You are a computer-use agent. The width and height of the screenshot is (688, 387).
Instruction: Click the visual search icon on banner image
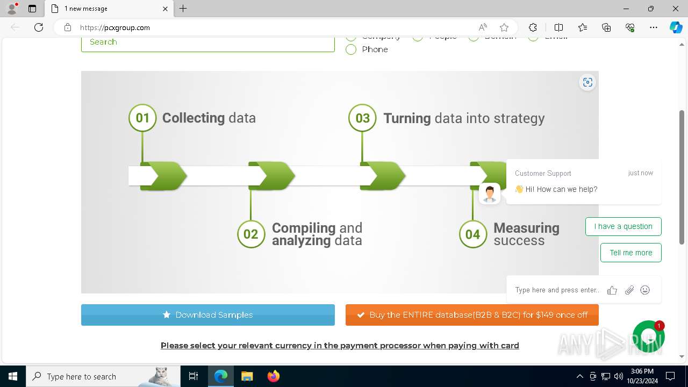[x=587, y=82]
